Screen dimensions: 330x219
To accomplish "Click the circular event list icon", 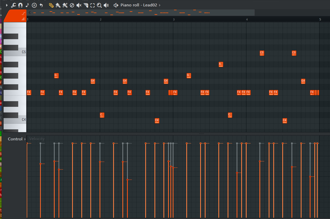I will 34,5.
